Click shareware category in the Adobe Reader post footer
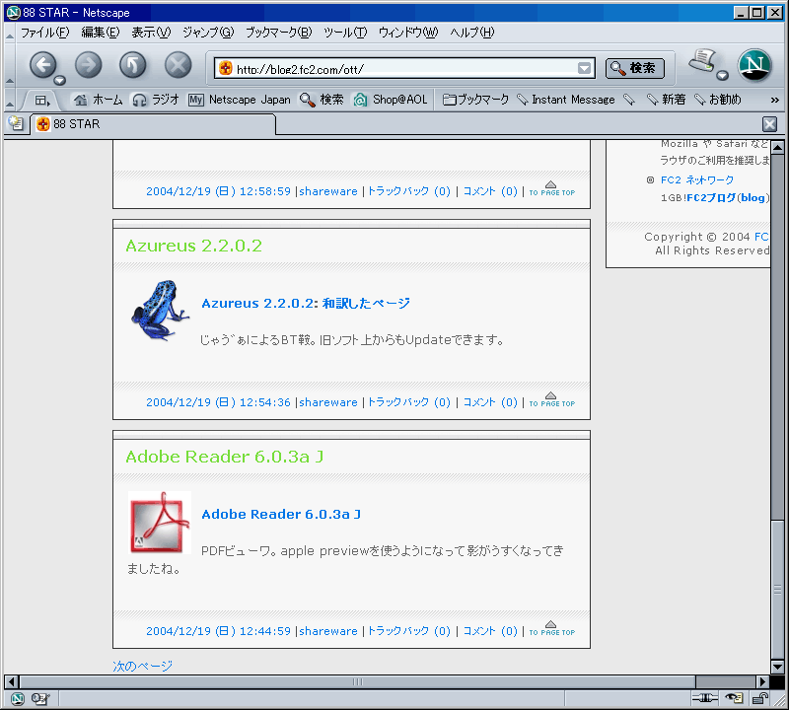 (x=328, y=631)
